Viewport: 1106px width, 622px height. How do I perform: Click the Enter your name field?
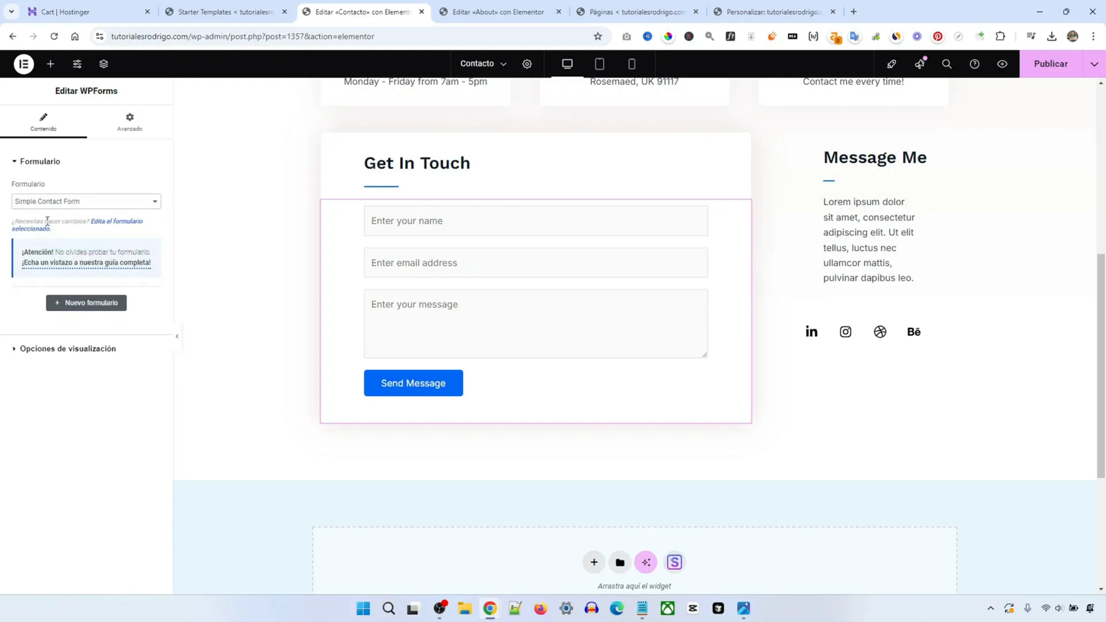pos(536,220)
